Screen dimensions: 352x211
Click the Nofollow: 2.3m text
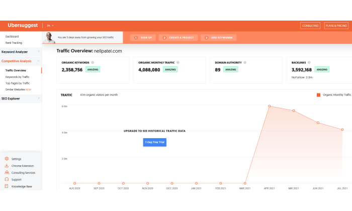[302, 77]
